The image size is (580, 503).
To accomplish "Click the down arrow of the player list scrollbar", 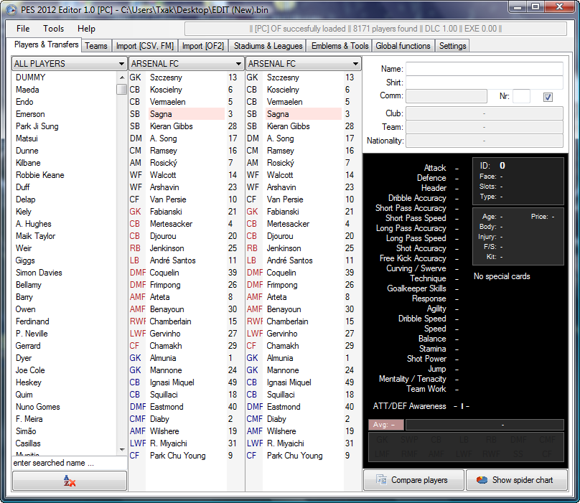I will click(122, 450).
